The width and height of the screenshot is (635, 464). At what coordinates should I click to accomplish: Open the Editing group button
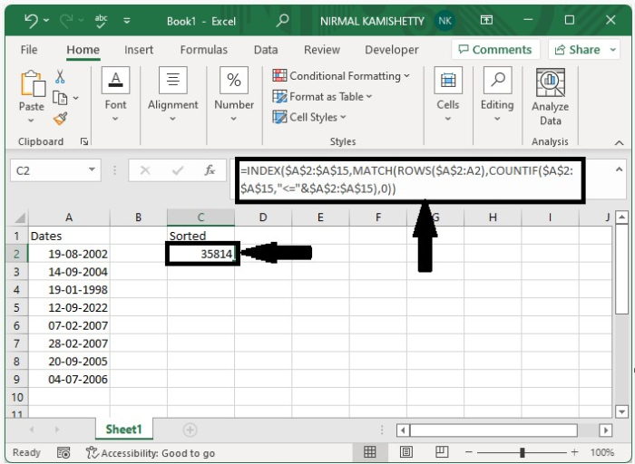(x=497, y=94)
